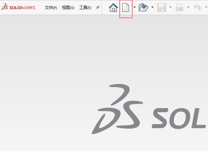Open the 视图(V) menu

(x=68, y=8)
